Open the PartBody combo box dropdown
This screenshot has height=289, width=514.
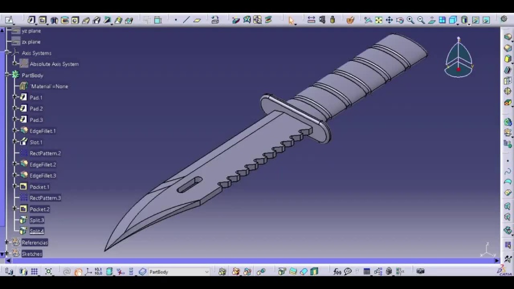(207, 272)
